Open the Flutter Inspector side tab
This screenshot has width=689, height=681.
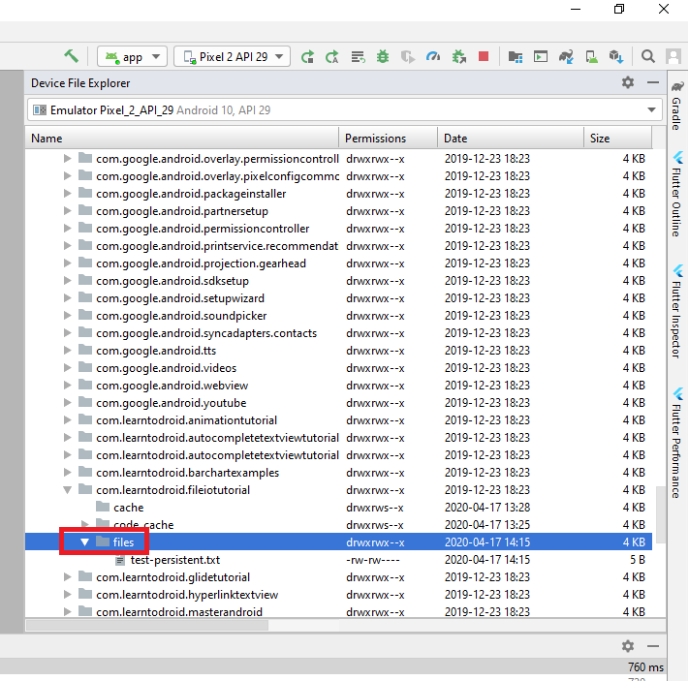[x=676, y=317]
